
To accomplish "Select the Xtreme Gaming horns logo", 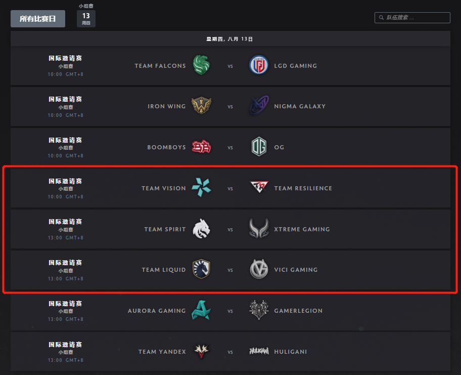I will click(259, 228).
